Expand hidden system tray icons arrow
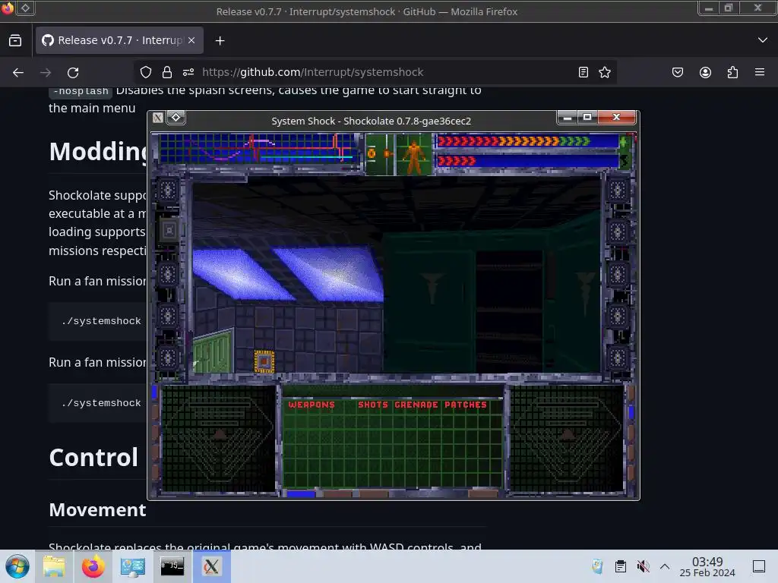The width and height of the screenshot is (778, 583). [x=665, y=566]
